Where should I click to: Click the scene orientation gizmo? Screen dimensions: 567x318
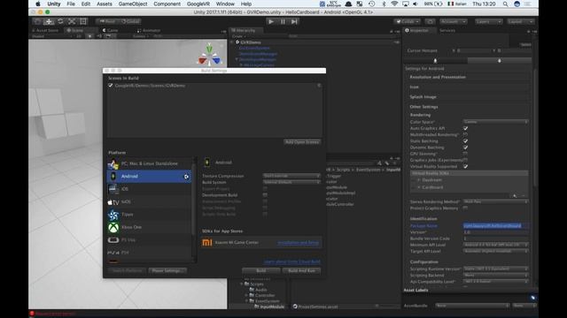click(209, 55)
